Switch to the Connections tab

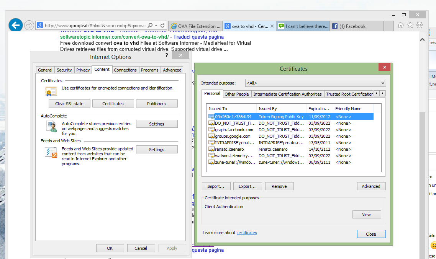tap(125, 70)
